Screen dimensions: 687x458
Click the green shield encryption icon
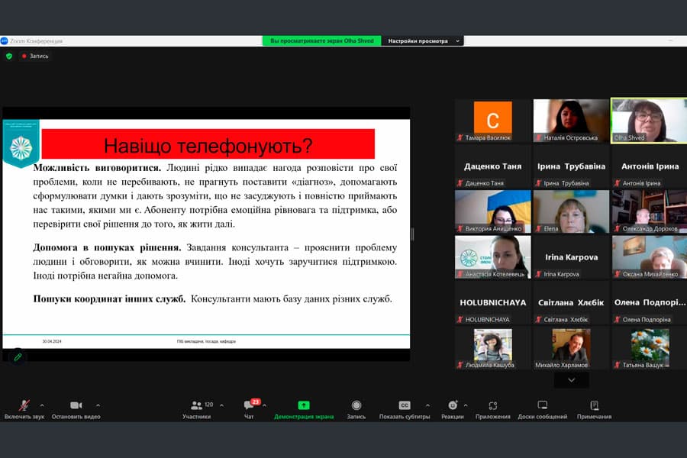click(9, 56)
